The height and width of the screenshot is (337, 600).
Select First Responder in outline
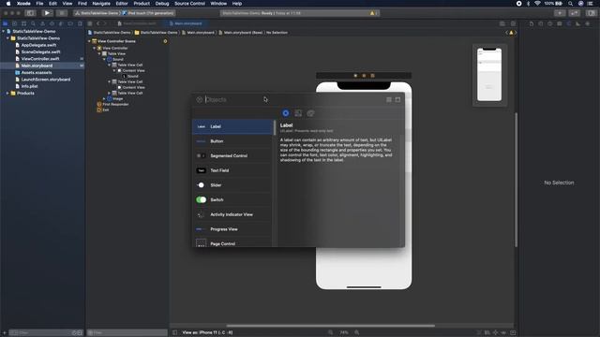(x=115, y=104)
